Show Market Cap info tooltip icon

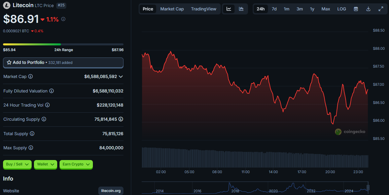31,77
